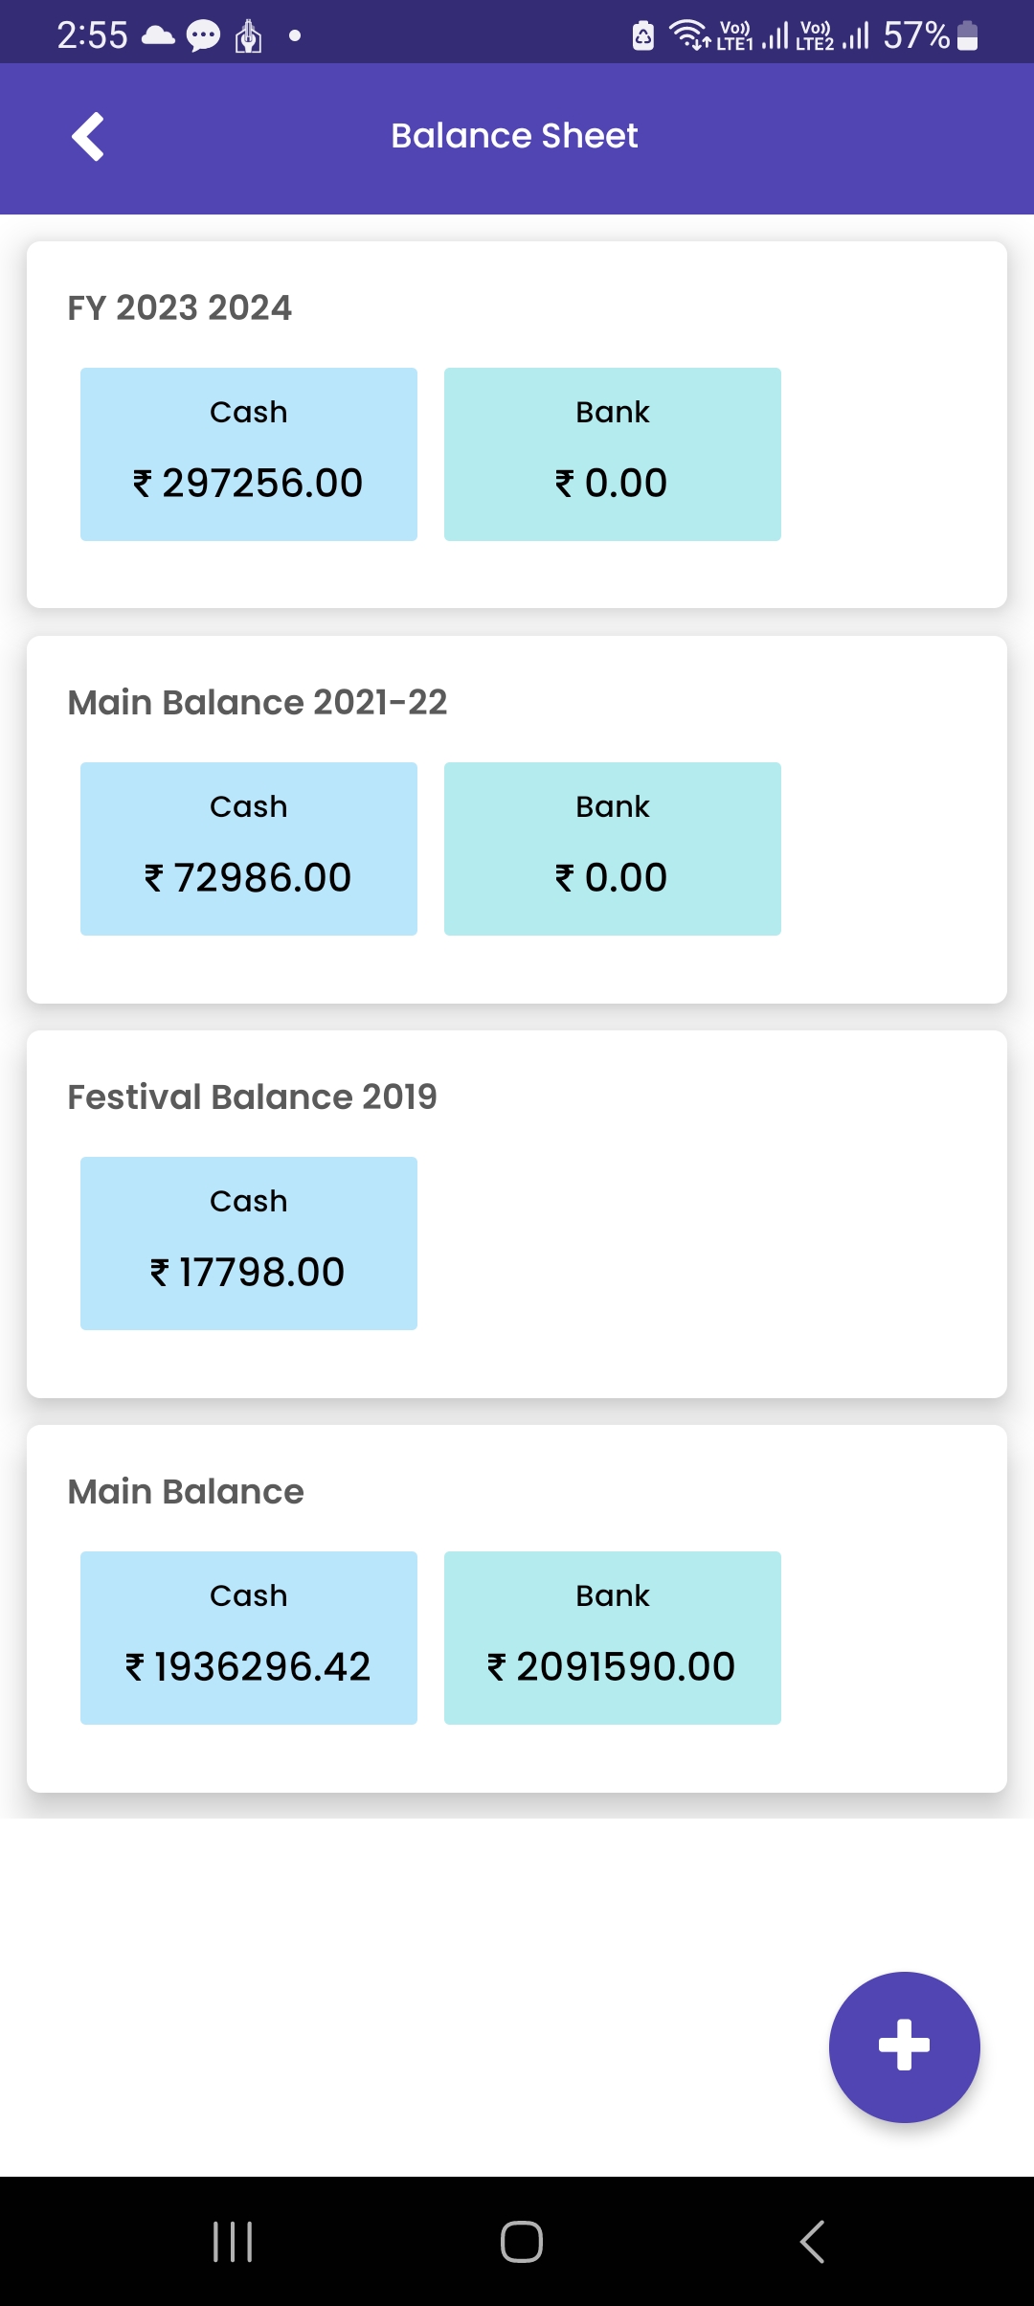Tap the Festival Balance 2019 heading

252,1096
